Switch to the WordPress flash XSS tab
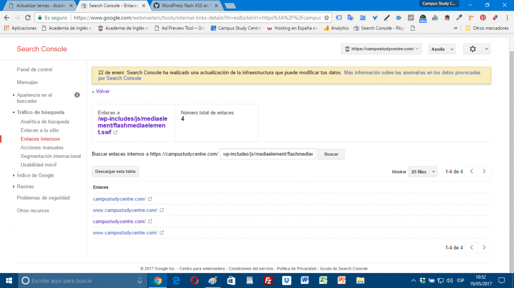 (x=186, y=6)
